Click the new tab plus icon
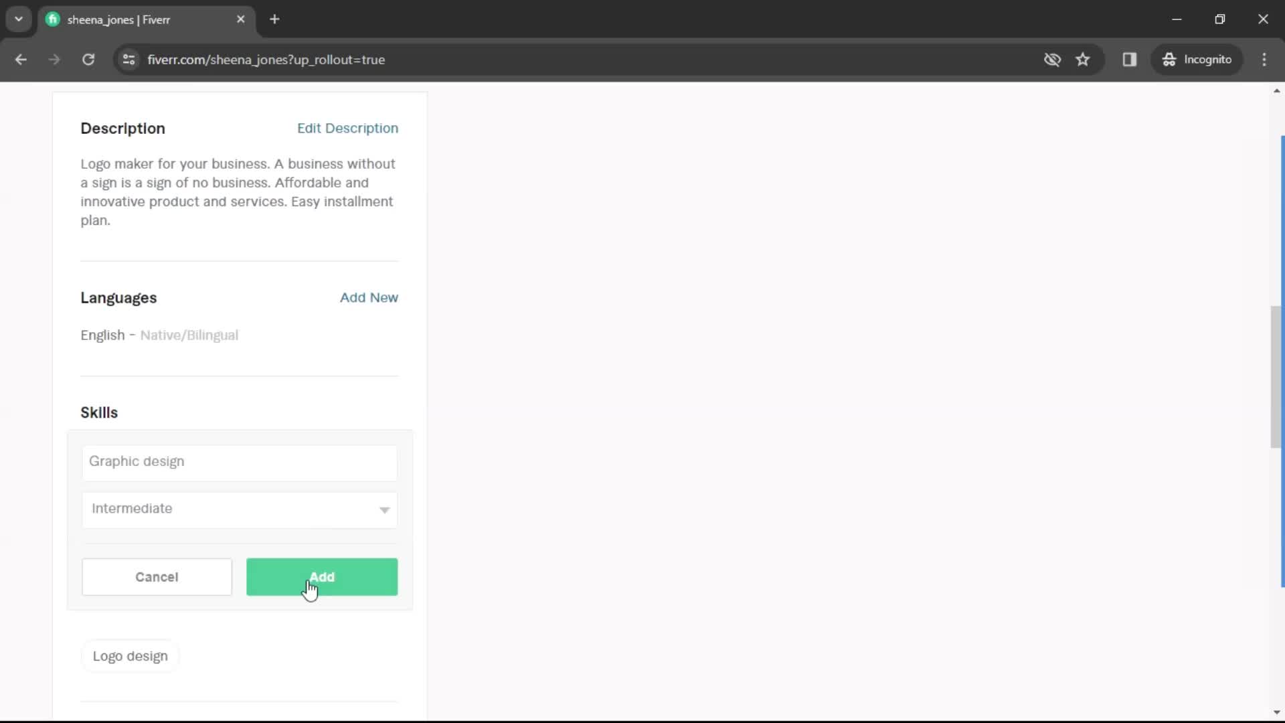 click(274, 19)
